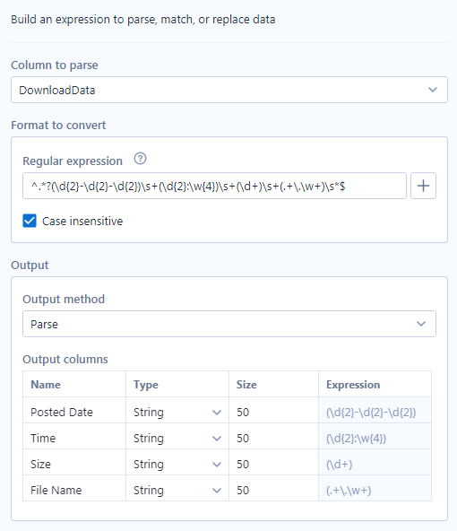Edit the Posted Date name cell
This screenshot has width=457, height=531.
click(x=74, y=412)
